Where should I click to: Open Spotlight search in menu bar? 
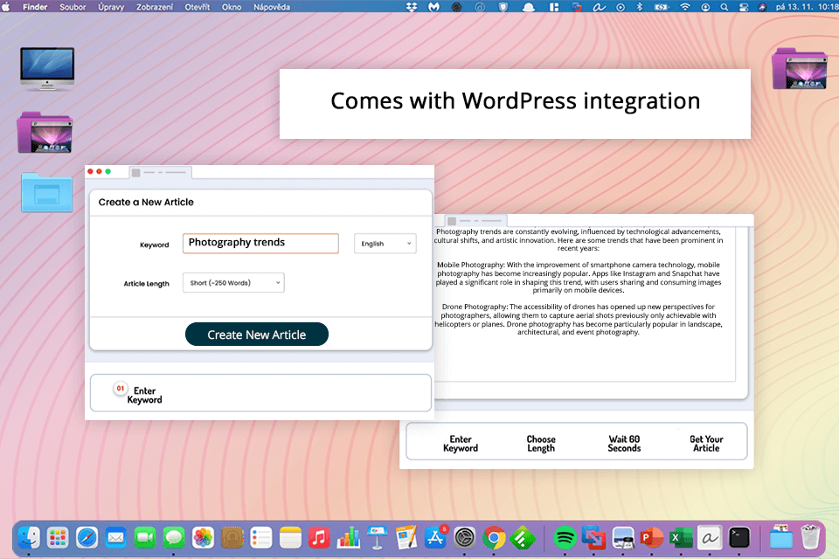(724, 7)
